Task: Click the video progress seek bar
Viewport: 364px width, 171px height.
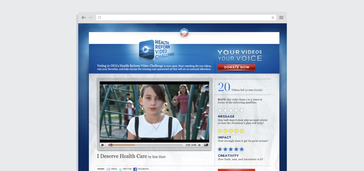Action: [x=146, y=145]
